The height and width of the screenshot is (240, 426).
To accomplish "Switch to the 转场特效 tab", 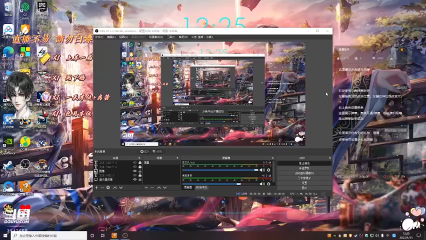I will pos(201,188).
